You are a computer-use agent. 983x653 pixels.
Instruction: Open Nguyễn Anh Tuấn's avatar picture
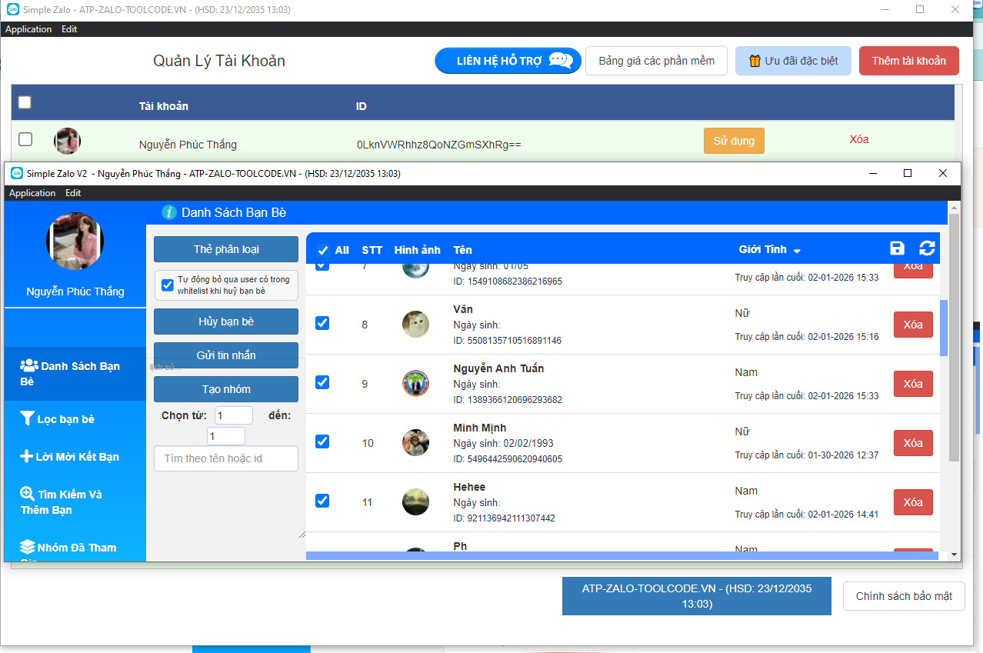click(x=415, y=383)
